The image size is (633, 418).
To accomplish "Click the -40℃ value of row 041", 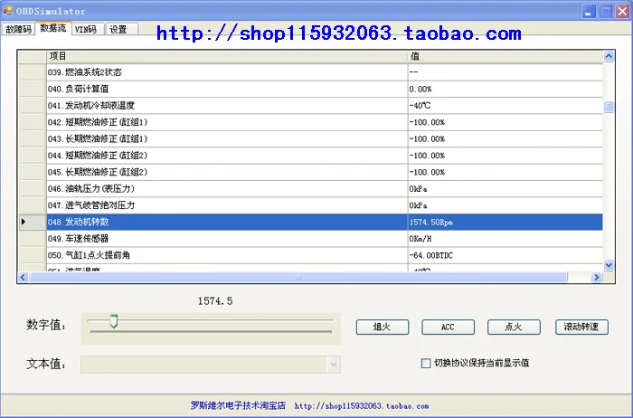I will pyautogui.click(x=505, y=106).
